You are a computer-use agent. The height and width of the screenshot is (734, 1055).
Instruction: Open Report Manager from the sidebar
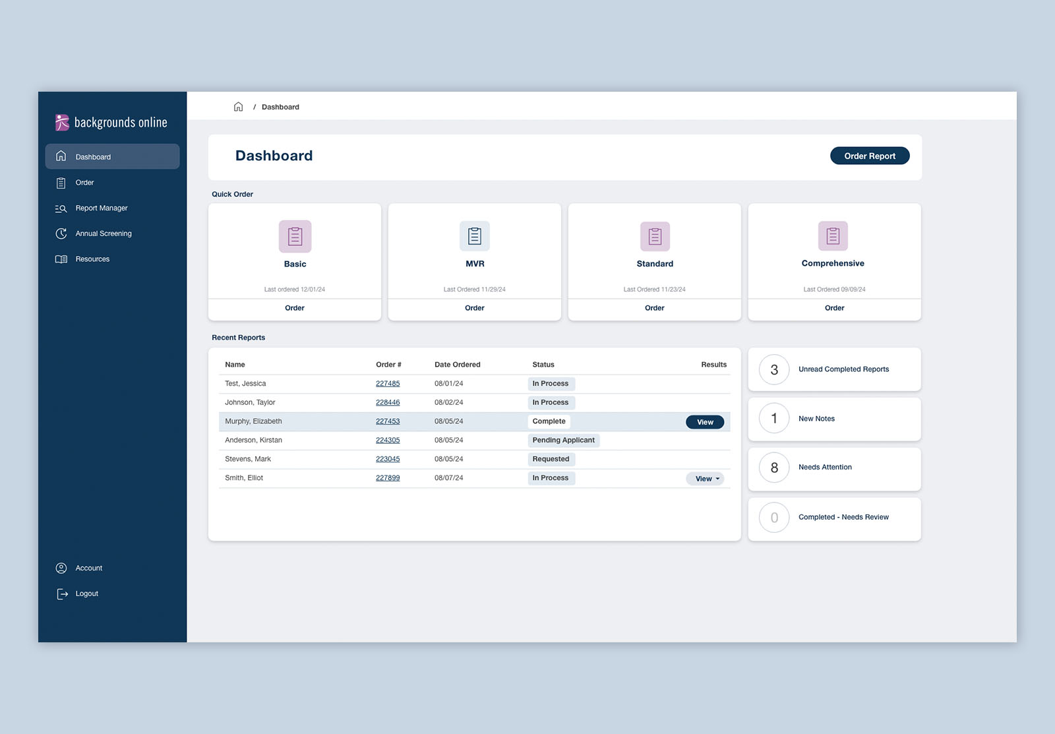coord(101,208)
